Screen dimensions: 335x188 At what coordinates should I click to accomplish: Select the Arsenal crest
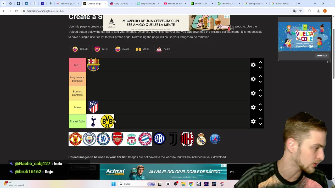[x=117, y=139]
